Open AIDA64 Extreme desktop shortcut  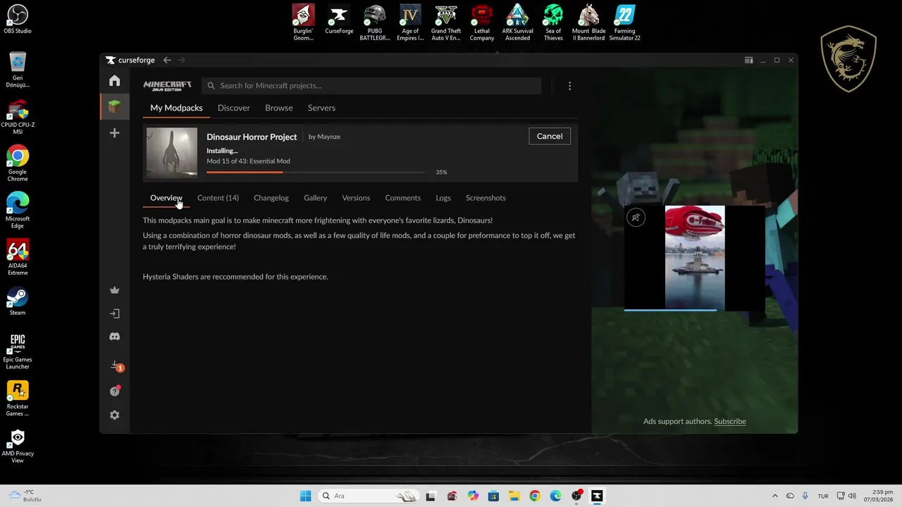[18, 258]
